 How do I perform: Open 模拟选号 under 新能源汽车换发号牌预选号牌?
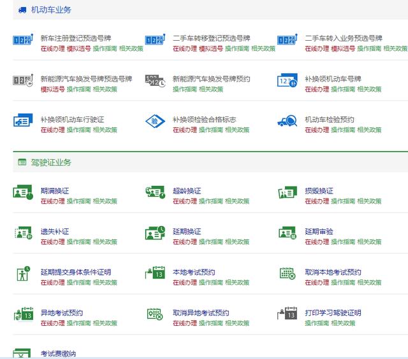click(x=52, y=89)
